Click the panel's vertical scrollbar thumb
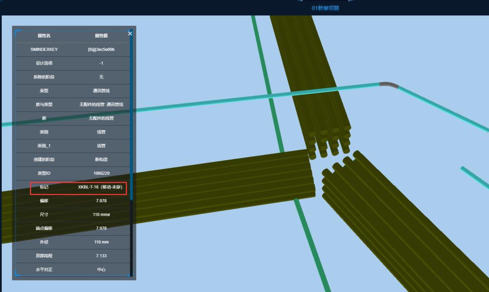489x292 pixels. click(131, 113)
